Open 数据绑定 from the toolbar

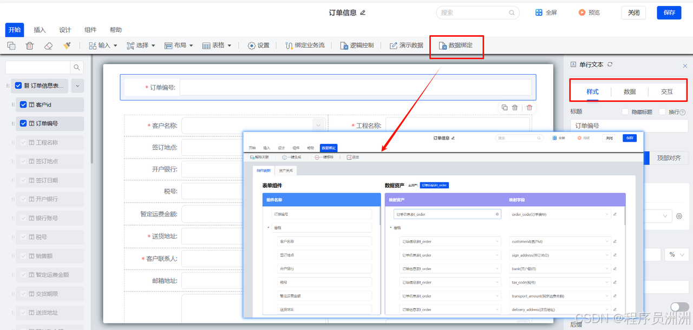[456, 45]
